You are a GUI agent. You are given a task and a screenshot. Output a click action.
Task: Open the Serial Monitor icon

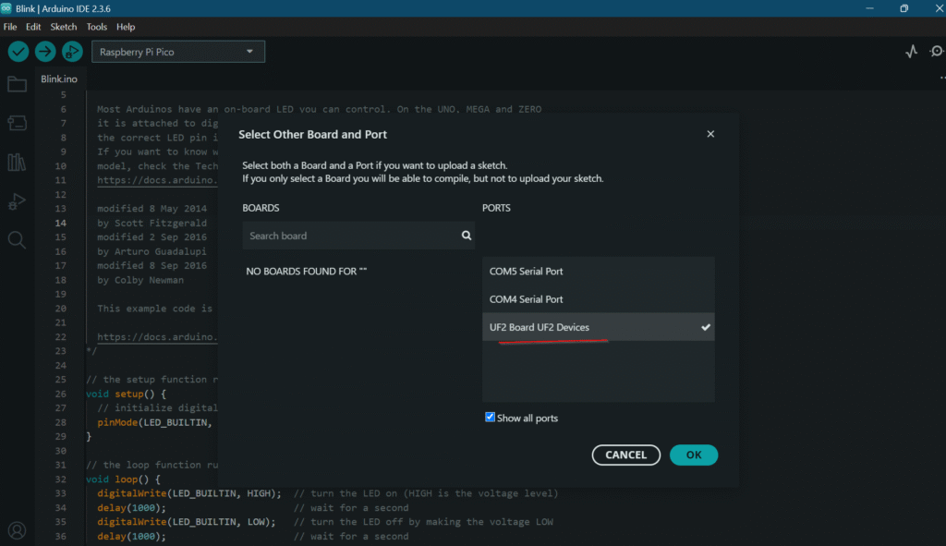tap(937, 52)
